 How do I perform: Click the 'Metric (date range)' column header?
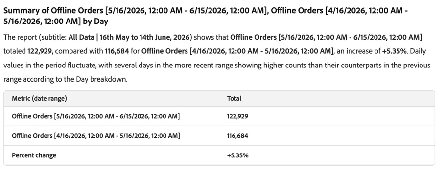pos(40,98)
